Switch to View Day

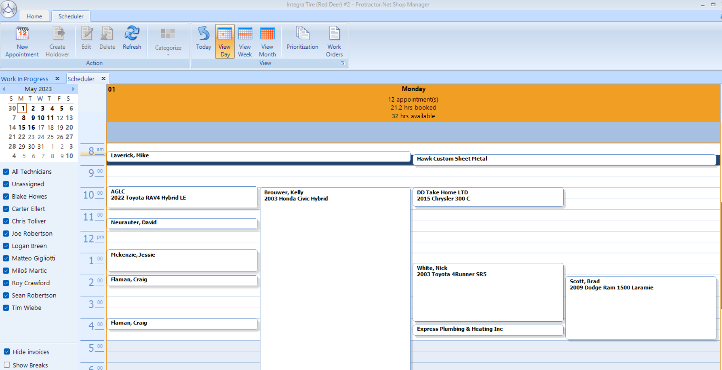tap(225, 41)
